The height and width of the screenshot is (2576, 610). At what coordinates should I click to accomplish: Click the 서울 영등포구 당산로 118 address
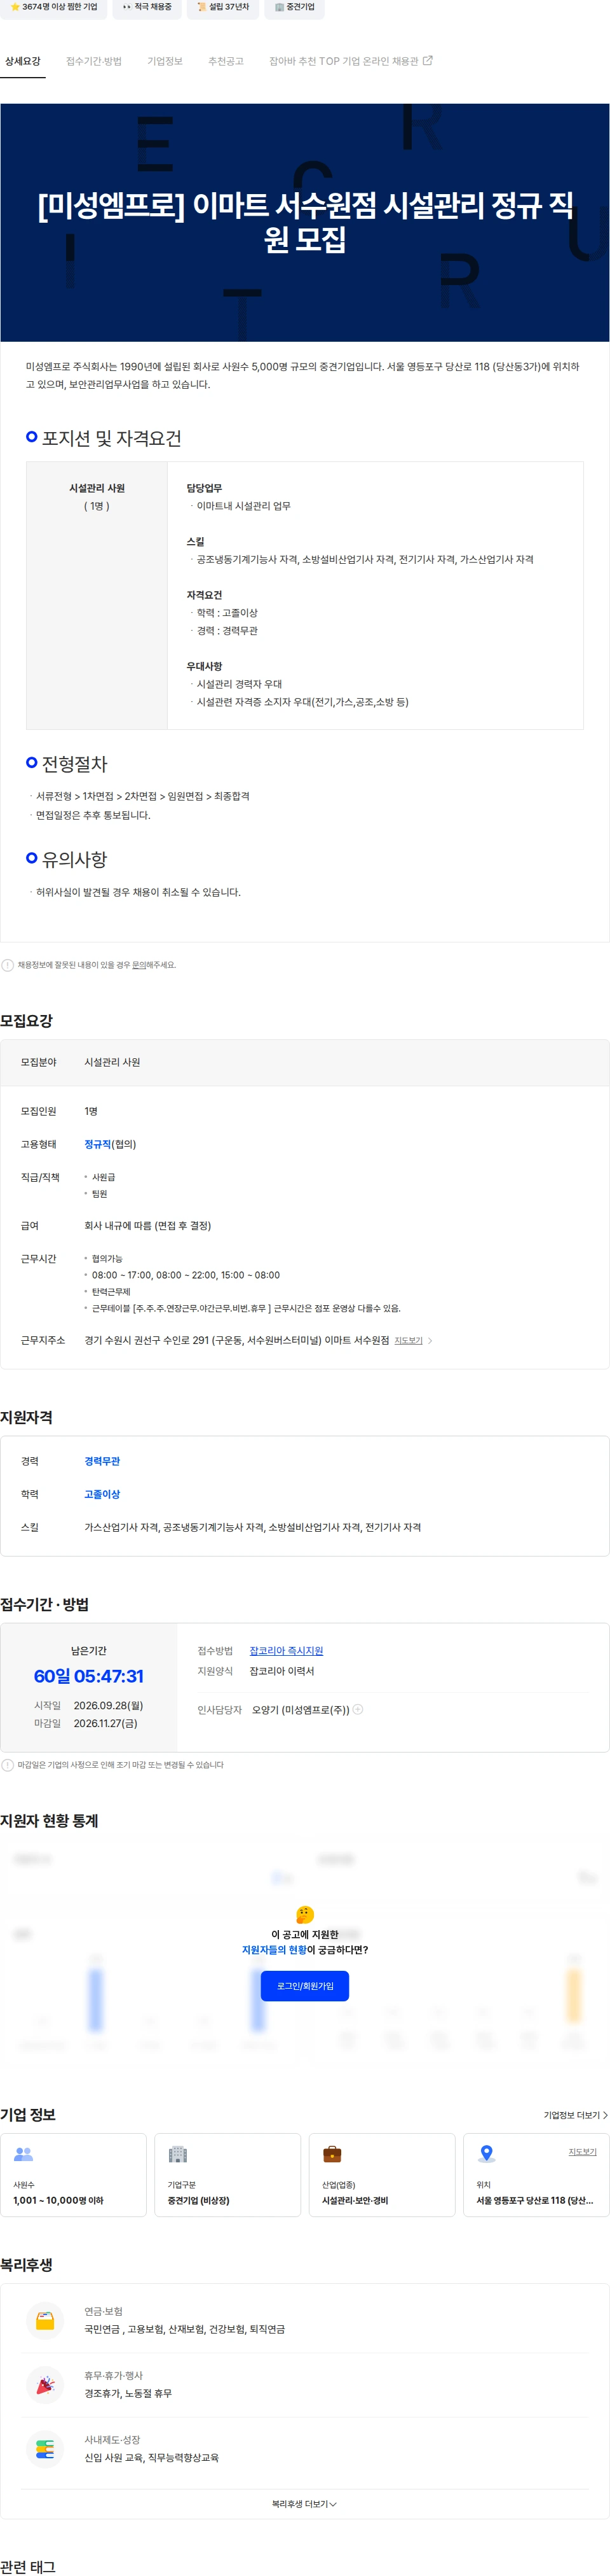534,2200
